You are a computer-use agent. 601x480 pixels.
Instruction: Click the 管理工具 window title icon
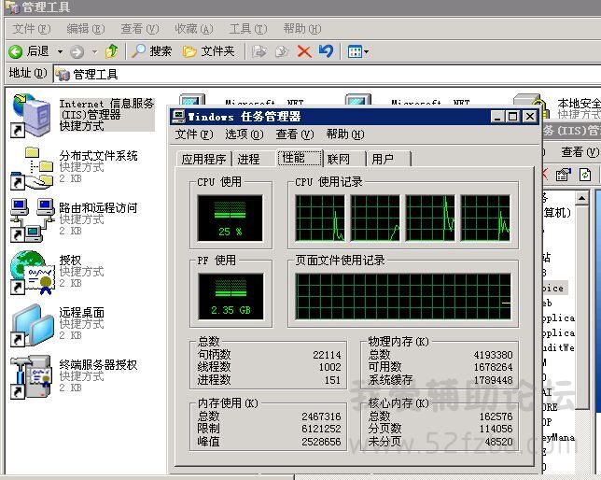coord(12,7)
